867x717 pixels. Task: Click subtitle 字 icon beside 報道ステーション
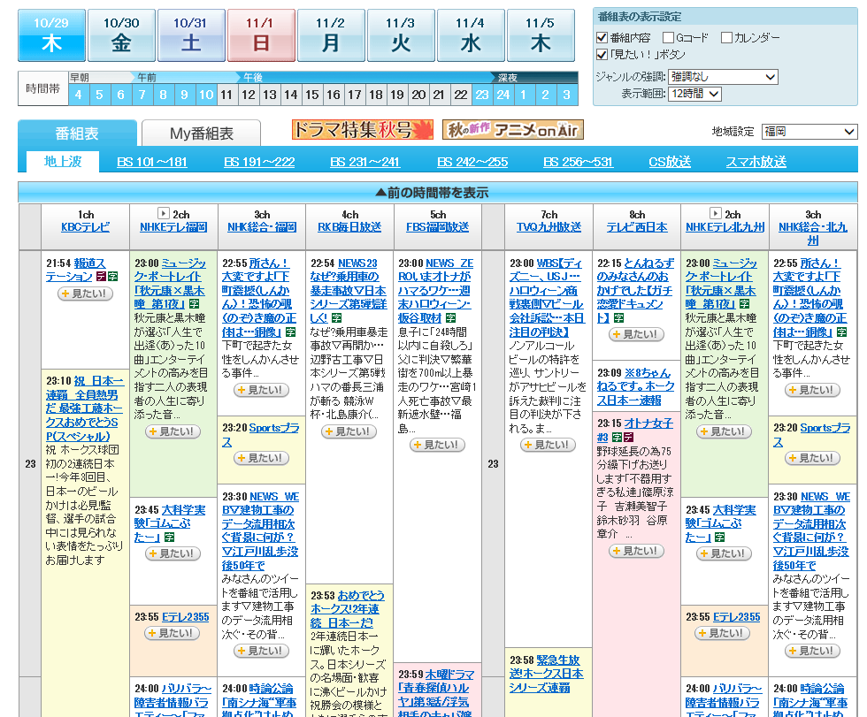(113, 277)
